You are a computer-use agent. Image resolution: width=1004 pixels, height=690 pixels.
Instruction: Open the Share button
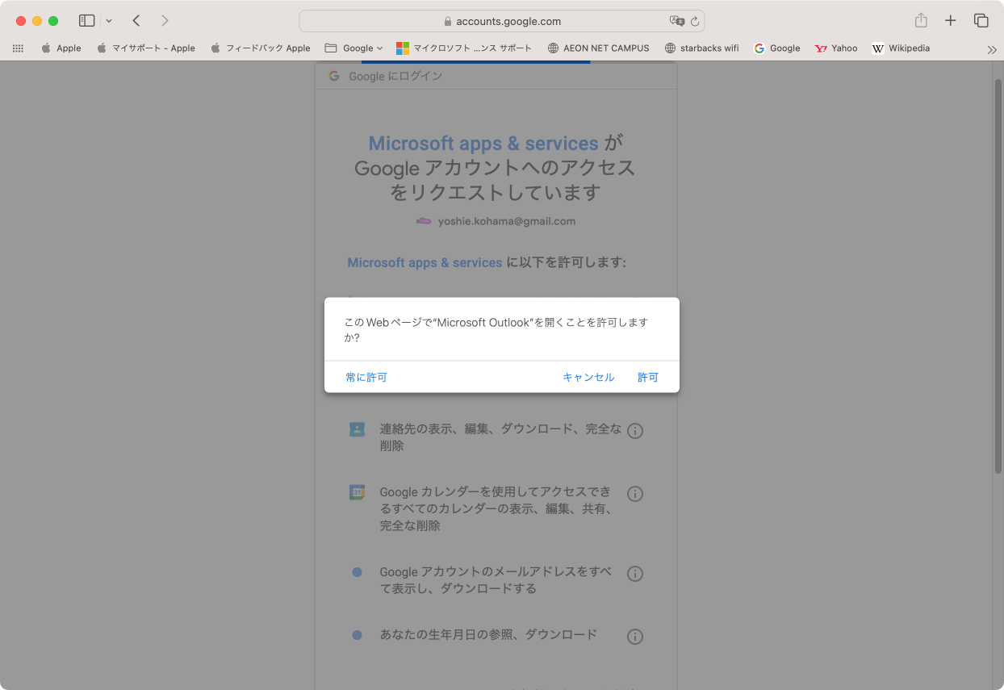pos(921,21)
